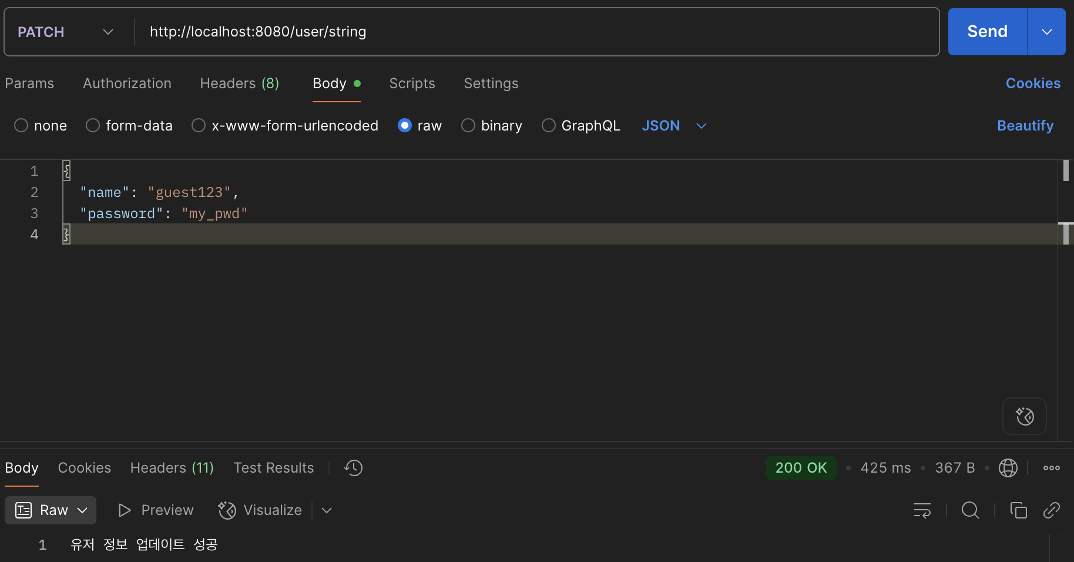Click the "guest123" value in body
Screen dimensions: 1074x562
click(x=189, y=192)
